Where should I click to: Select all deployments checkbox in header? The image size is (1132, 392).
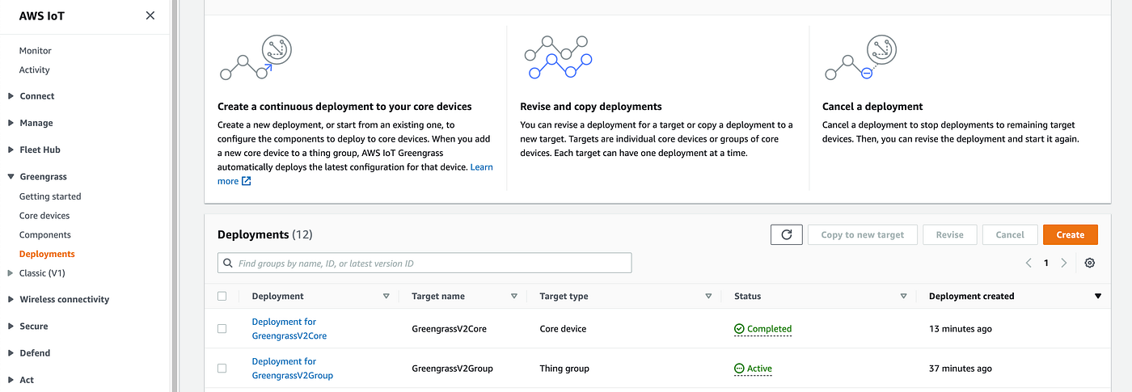[x=222, y=297]
